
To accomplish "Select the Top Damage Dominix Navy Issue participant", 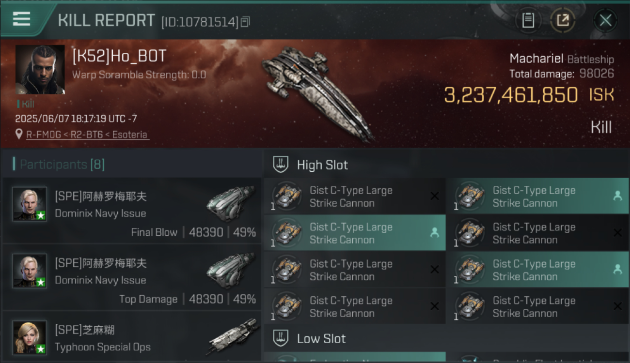I will [x=132, y=277].
